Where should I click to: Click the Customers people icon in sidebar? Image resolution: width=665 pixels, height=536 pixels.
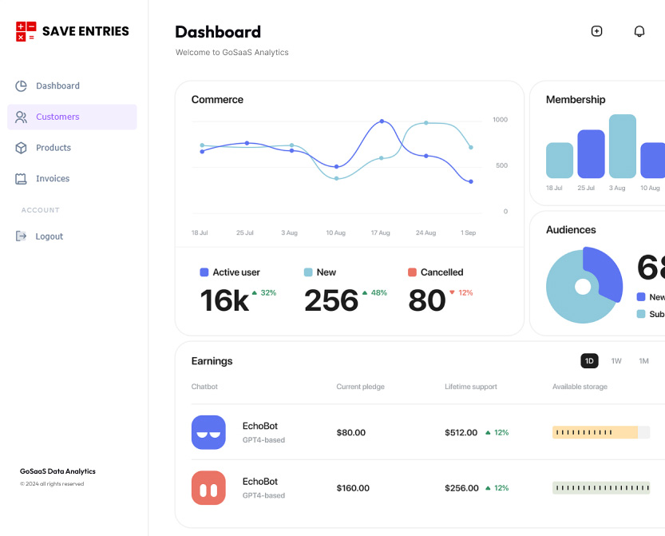coord(22,117)
